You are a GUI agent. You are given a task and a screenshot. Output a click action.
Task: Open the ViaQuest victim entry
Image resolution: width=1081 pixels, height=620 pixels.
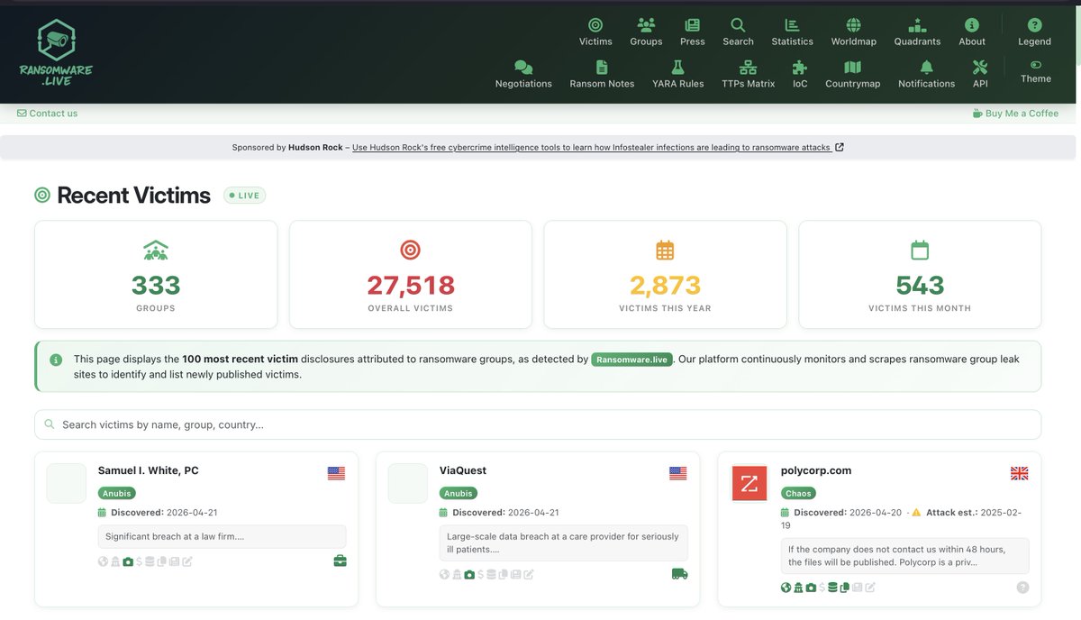click(463, 470)
